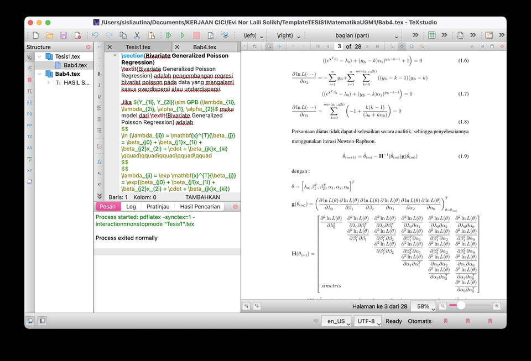Expand the HASIL S... section node
Image resolution: width=531 pixels, height=361 pixels.
(49, 82)
